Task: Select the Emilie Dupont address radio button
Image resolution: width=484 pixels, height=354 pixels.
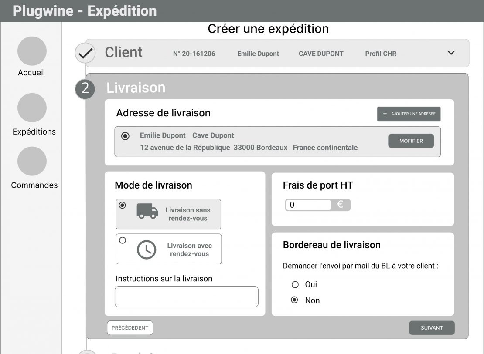Action: [x=125, y=136]
